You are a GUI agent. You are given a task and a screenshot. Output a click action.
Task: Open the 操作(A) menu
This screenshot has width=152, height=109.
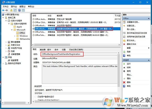tap(14, 7)
